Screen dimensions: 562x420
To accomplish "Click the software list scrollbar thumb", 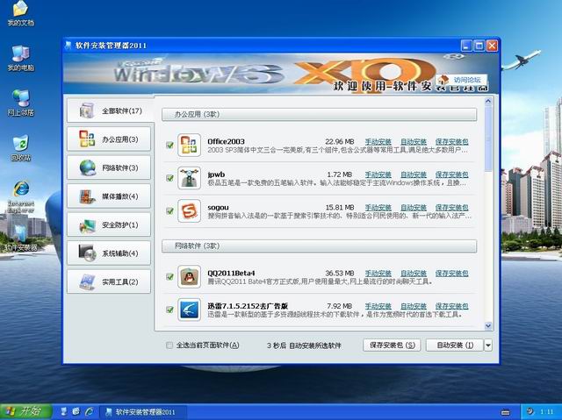I will click(x=488, y=139).
